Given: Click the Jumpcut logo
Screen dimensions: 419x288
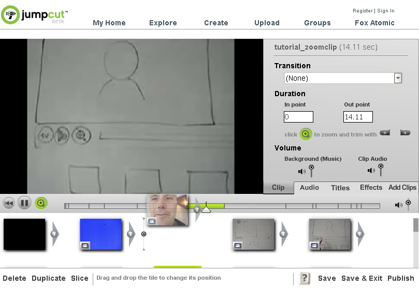Looking at the screenshot, I should pos(34,16).
